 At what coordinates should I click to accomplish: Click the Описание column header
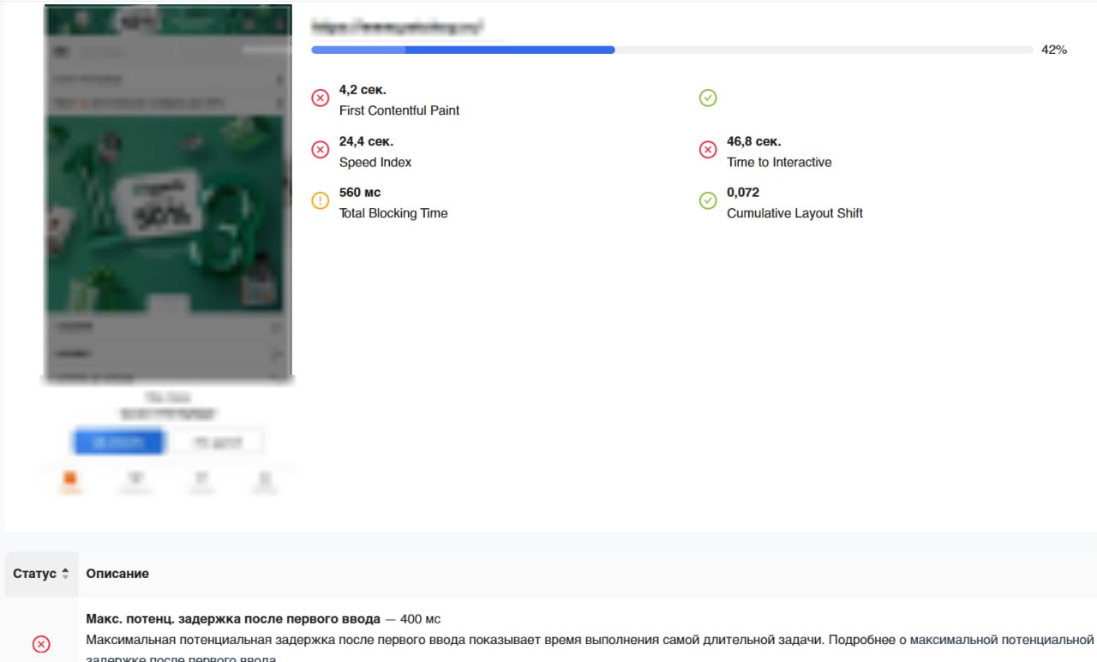point(117,574)
